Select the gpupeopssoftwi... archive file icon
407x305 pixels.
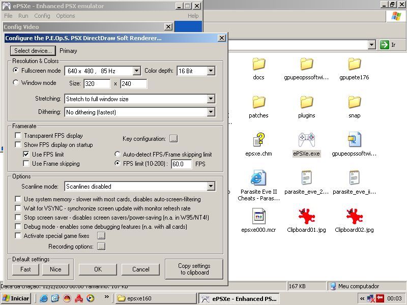(x=354, y=139)
